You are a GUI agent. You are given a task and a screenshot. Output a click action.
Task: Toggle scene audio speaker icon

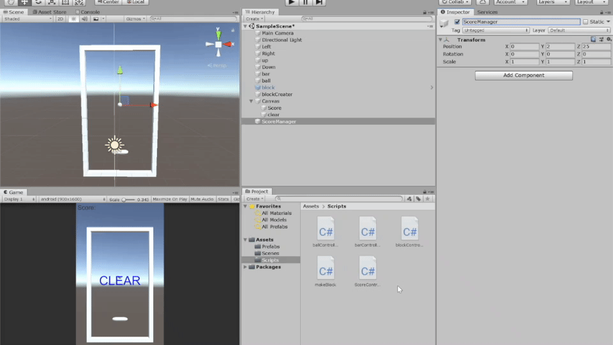click(x=84, y=19)
